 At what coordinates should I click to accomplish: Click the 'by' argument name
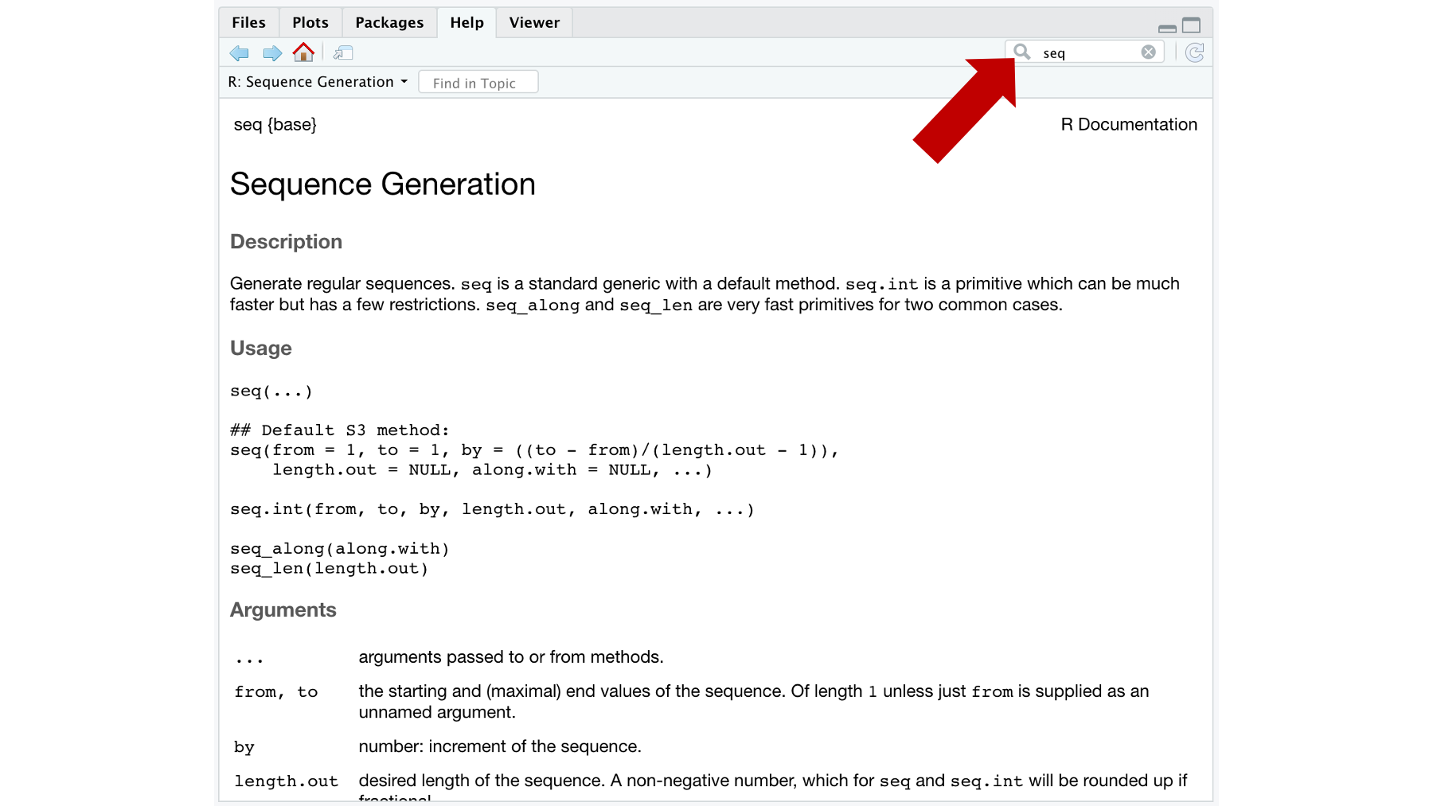click(244, 747)
